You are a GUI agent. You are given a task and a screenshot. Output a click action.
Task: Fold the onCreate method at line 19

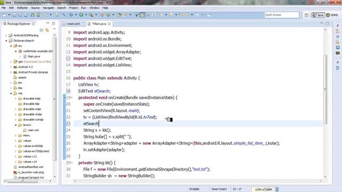pos(72,98)
